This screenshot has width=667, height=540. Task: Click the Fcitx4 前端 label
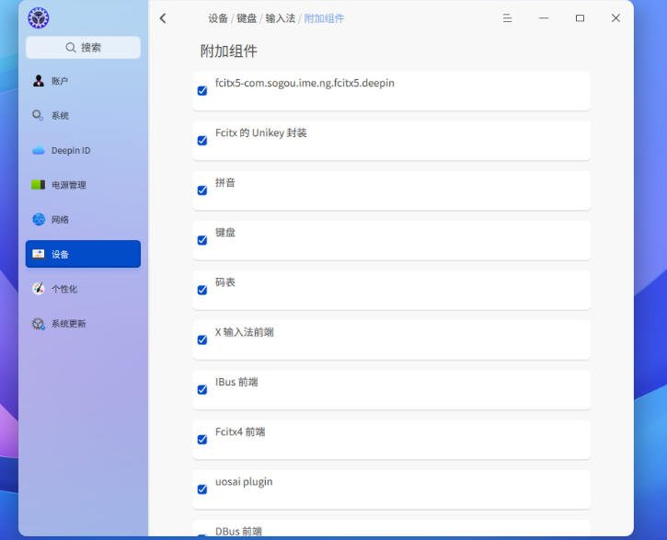click(240, 431)
